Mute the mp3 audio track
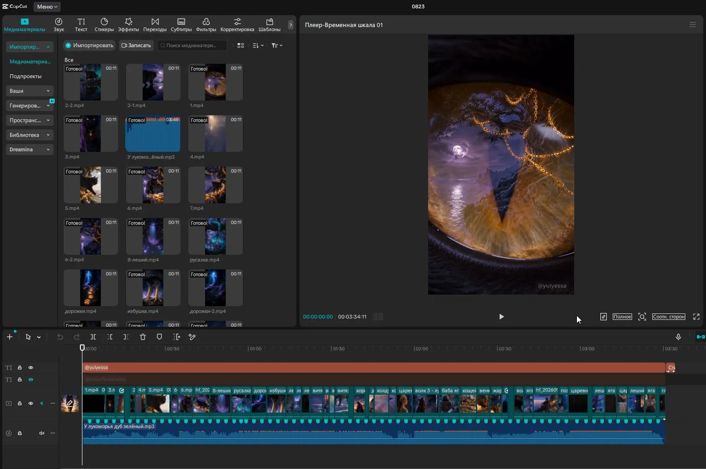 point(42,433)
